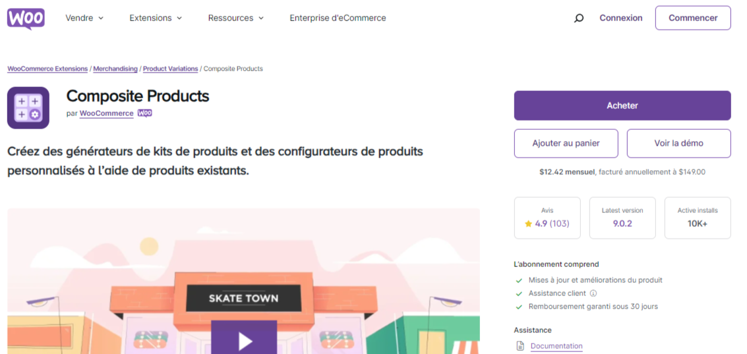Open WooCommerce Extensions breadcrumb link
The height and width of the screenshot is (354, 747).
coord(47,69)
